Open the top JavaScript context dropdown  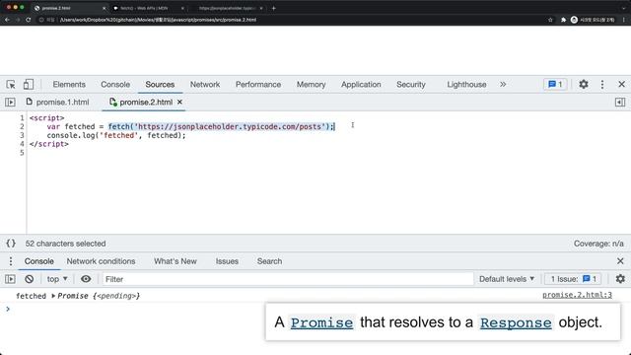click(x=57, y=279)
